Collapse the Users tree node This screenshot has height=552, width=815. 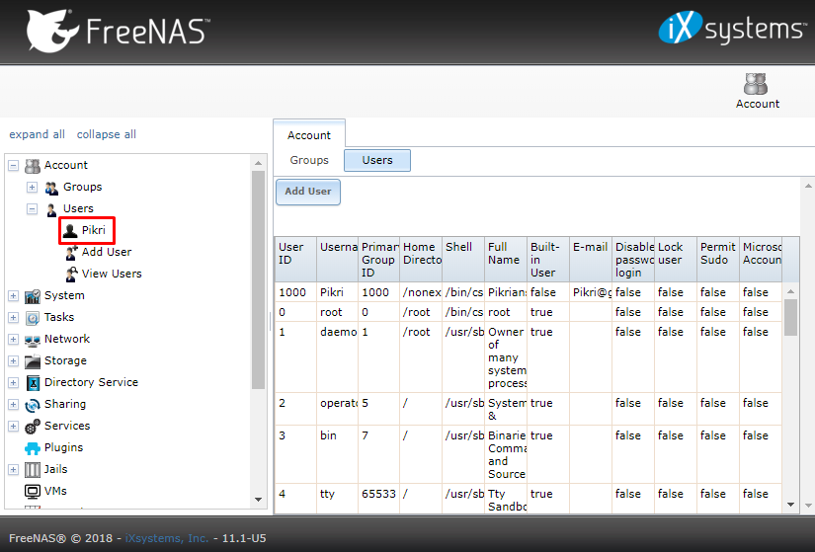click(33, 209)
